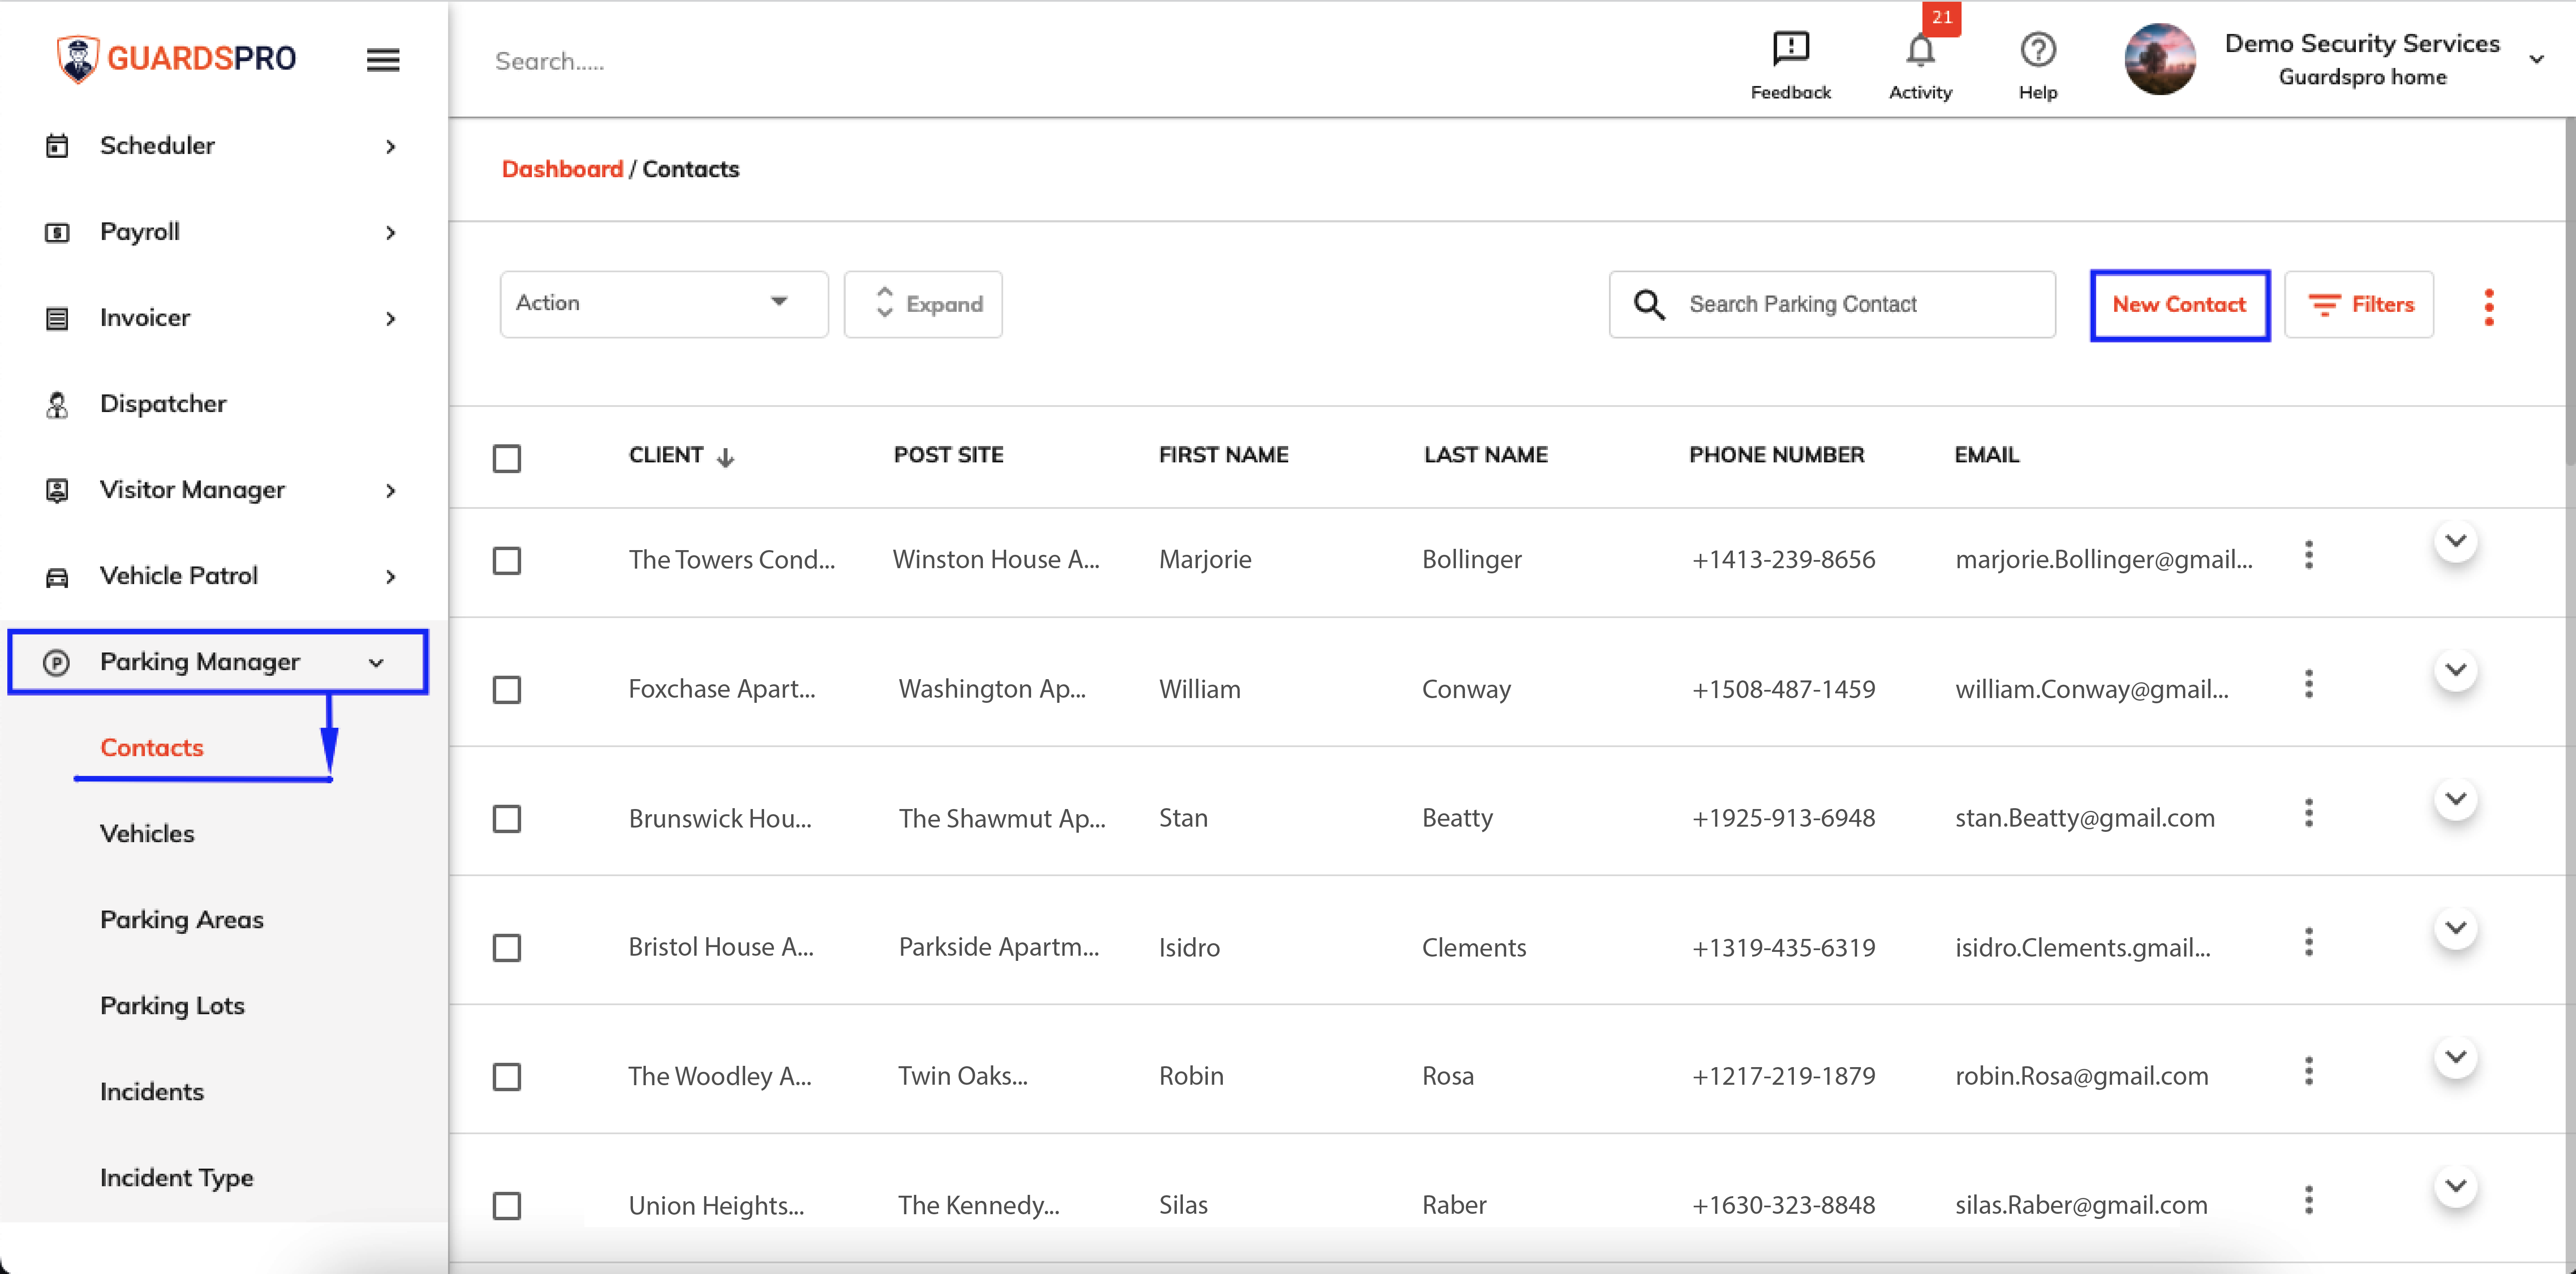2576x1274 pixels.
Task: Click the Vehicle Patrol car icon
Action: (57, 577)
